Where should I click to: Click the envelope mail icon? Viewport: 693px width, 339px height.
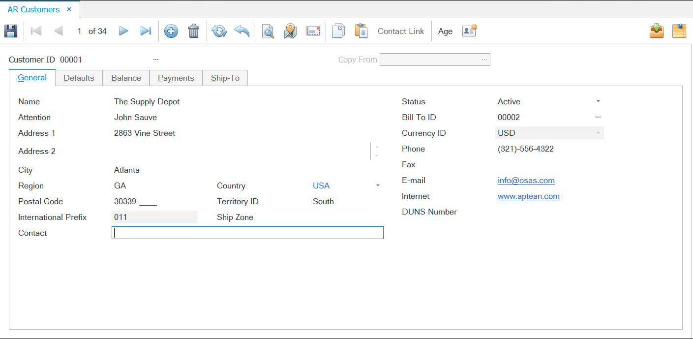click(313, 31)
